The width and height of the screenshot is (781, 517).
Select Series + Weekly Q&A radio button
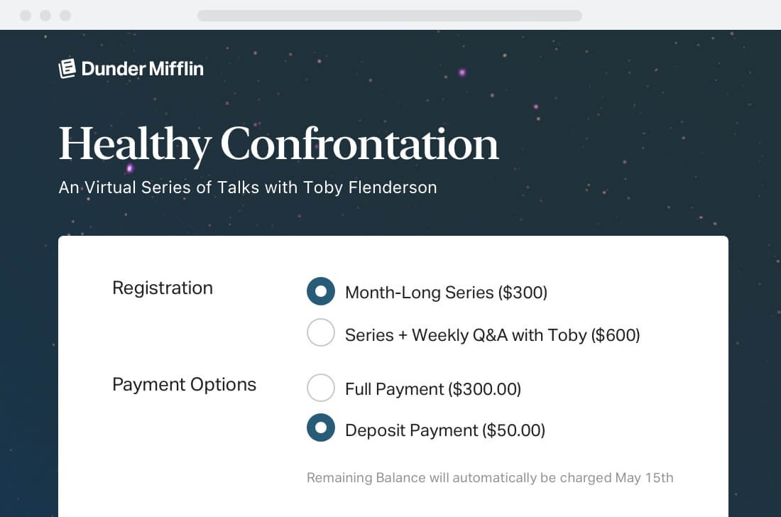click(x=320, y=332)
